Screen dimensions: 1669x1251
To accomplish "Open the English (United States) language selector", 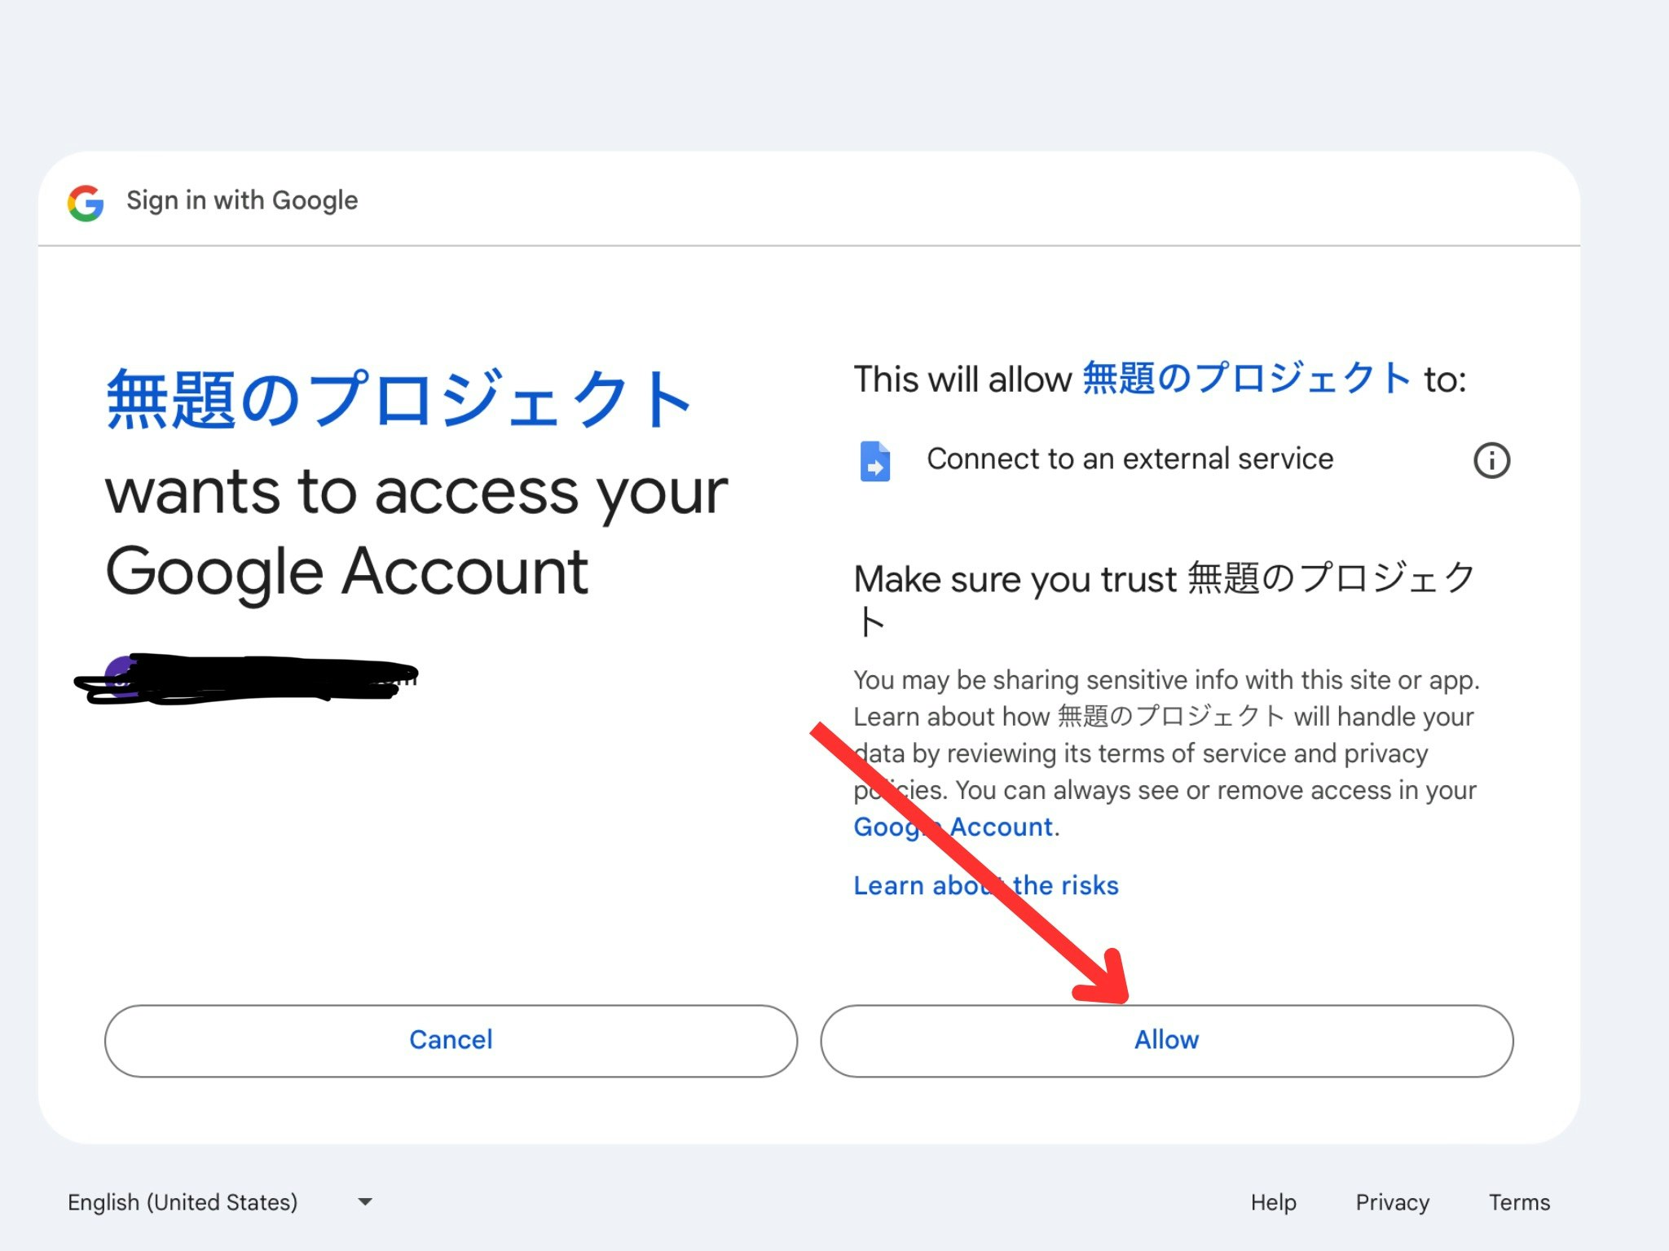I will (x=183, y=1202).
